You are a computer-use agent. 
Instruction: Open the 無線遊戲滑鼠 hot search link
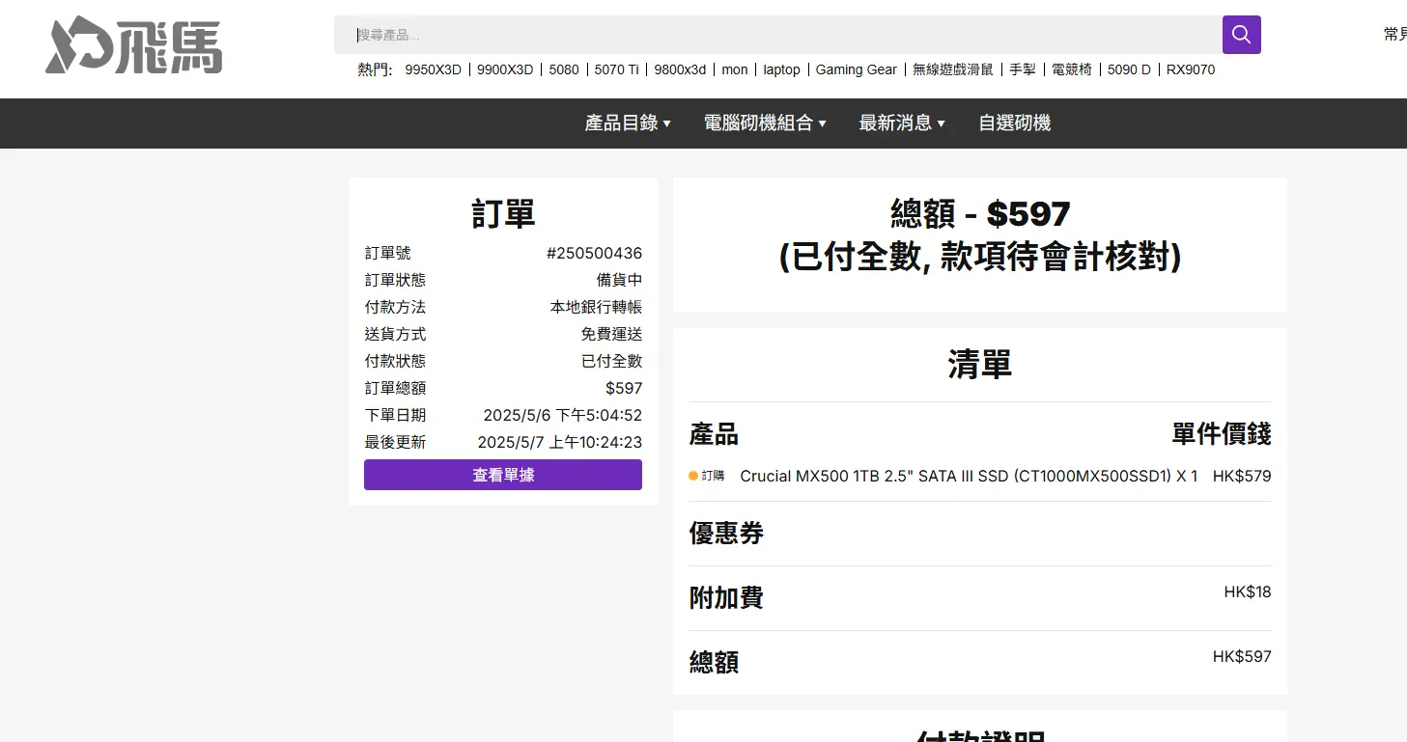(x=953, y=69)
